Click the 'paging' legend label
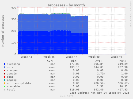133x99 pixels. (12, 80)
